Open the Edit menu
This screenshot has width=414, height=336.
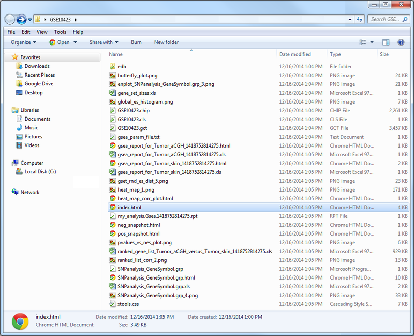tap(26, 32)
